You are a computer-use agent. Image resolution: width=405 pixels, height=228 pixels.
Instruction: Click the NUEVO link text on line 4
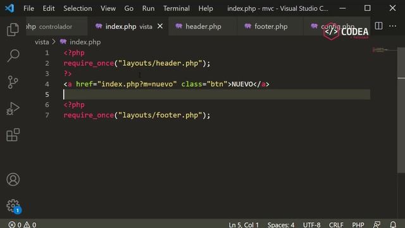242,84
